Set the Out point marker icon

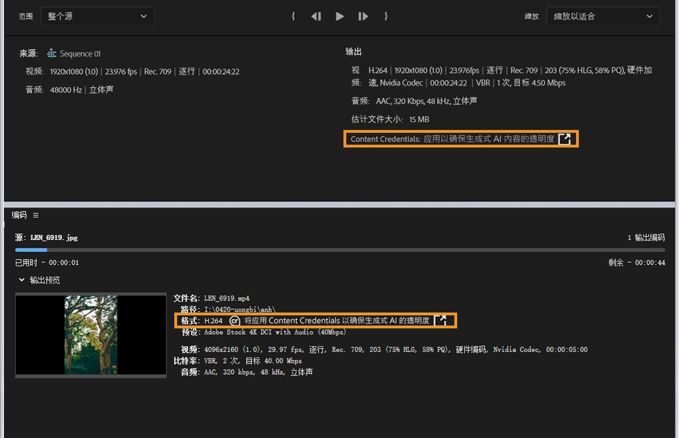click(x=386, y=16)
